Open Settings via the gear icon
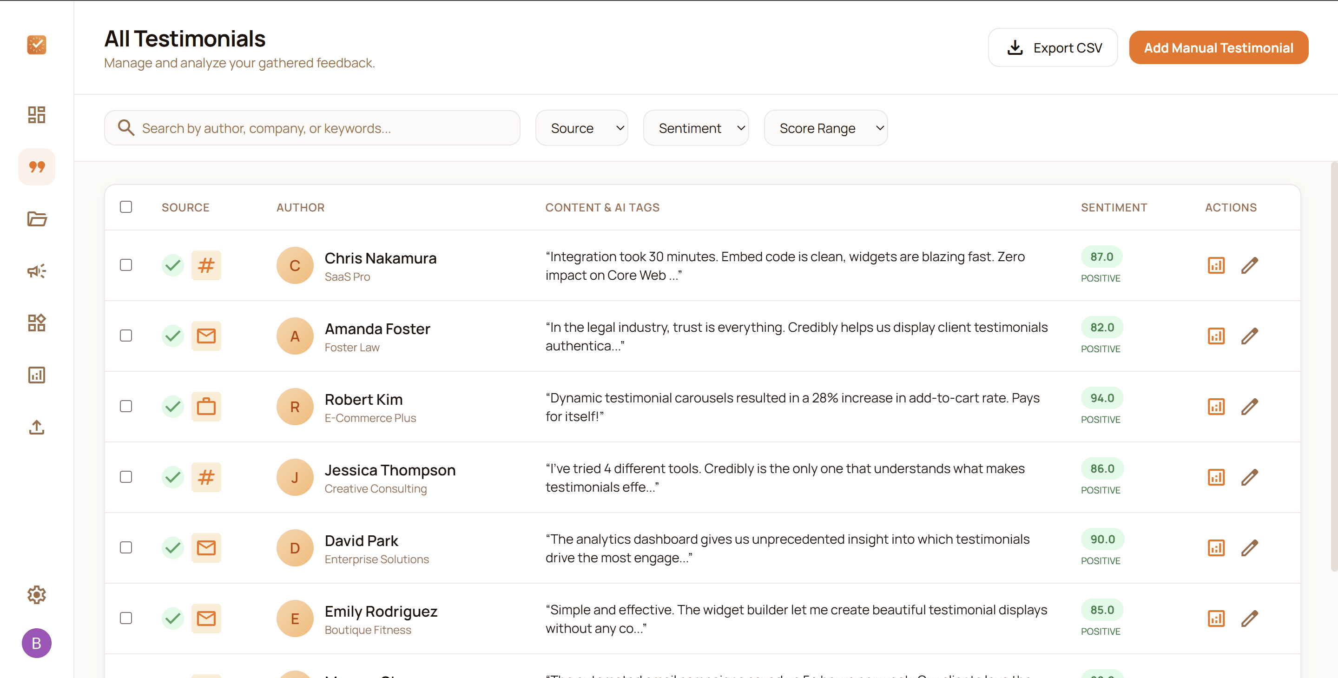The width and height of the screenshot is (1338, 678). click(x=36, y=595)
